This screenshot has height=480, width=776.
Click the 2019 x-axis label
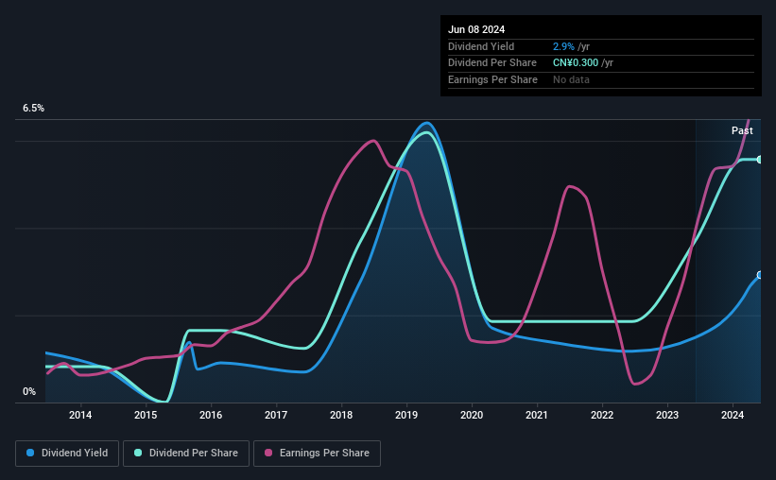point(406,415)
